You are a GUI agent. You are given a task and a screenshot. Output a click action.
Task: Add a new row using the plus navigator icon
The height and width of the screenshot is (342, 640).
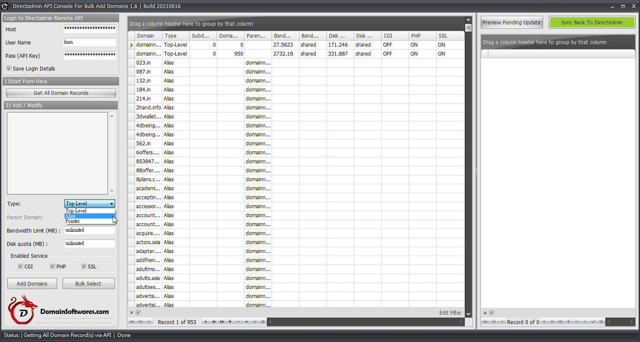tap(230, 322)
